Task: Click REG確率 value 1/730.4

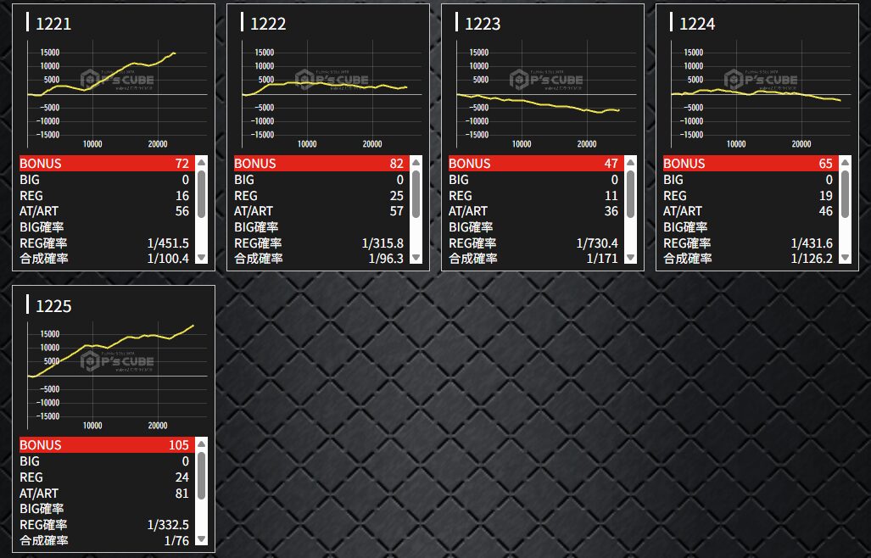Action: [x=597, y=243]
